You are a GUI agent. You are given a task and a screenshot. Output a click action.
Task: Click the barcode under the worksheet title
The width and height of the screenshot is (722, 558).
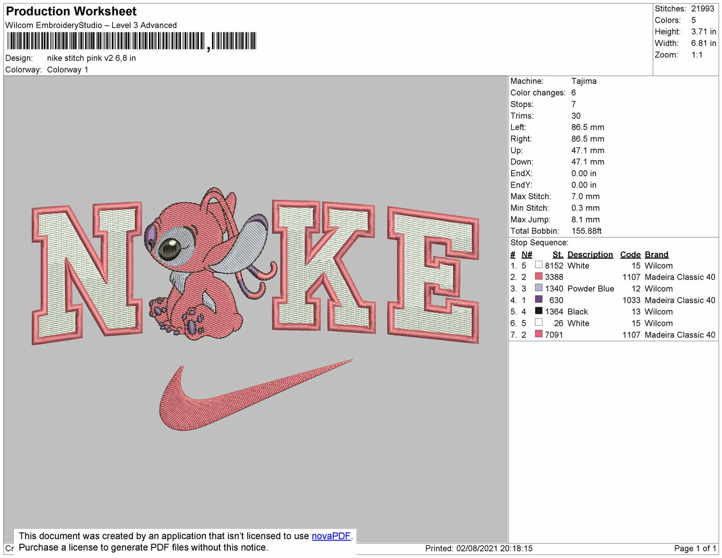(x=132, y=41)
